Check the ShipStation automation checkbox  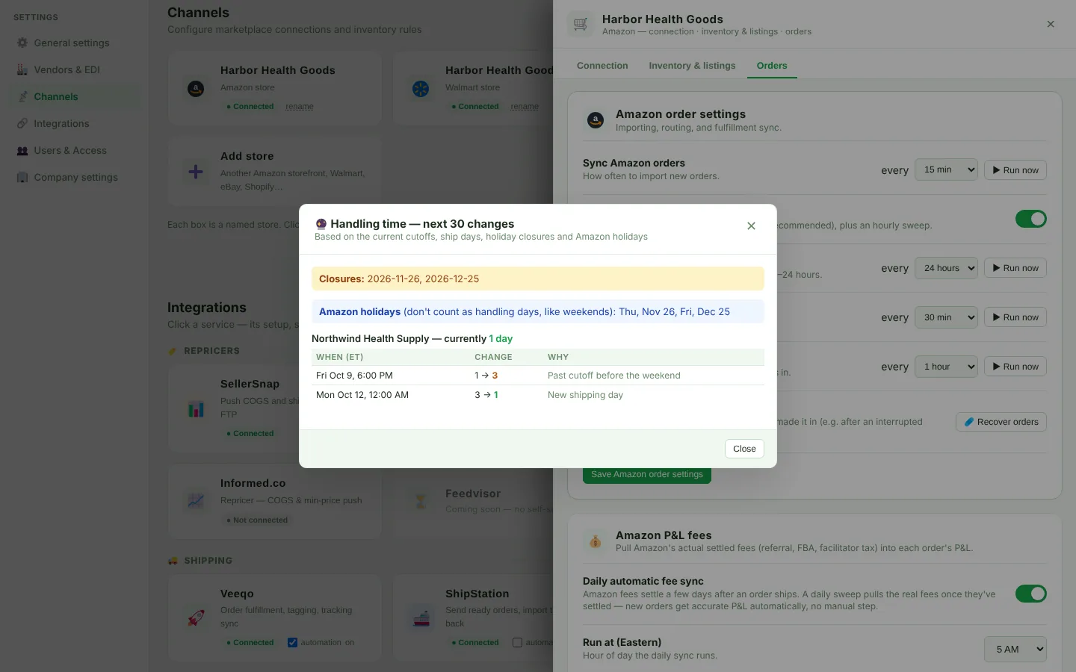[x=517, y=642]
